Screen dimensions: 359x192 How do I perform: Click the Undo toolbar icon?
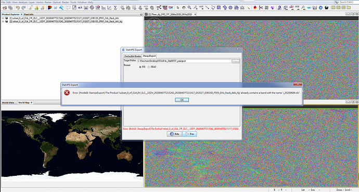click(17, 8)
